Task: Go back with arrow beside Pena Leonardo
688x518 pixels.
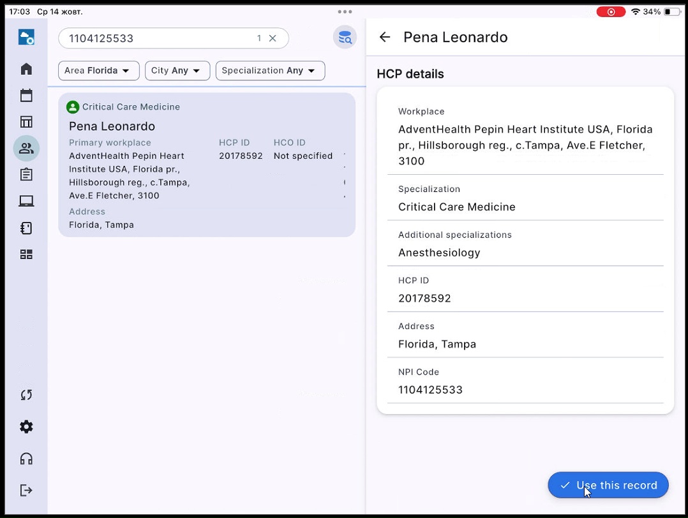Action: tap(385, 37)
